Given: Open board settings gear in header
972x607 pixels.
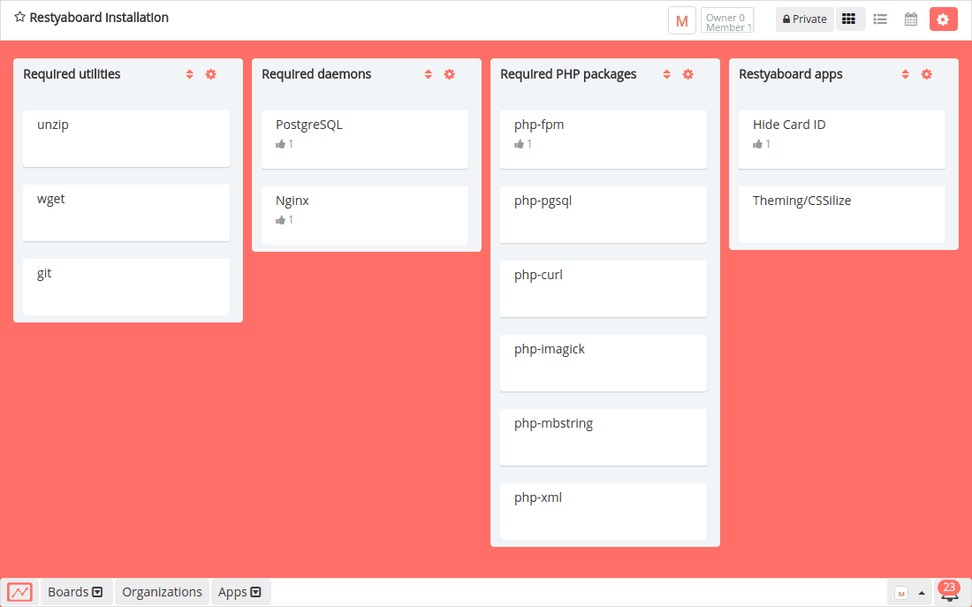Looking at the screenshot, I should pos(943,19).
